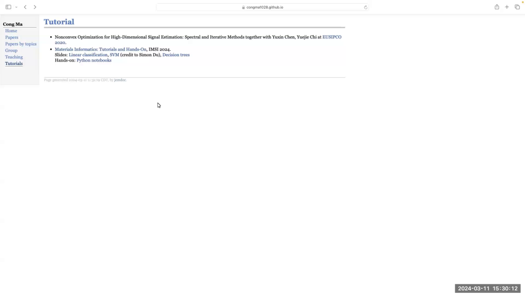Select Tutorials in the sidebar
The image size is (525, 295).
point(14,64)
